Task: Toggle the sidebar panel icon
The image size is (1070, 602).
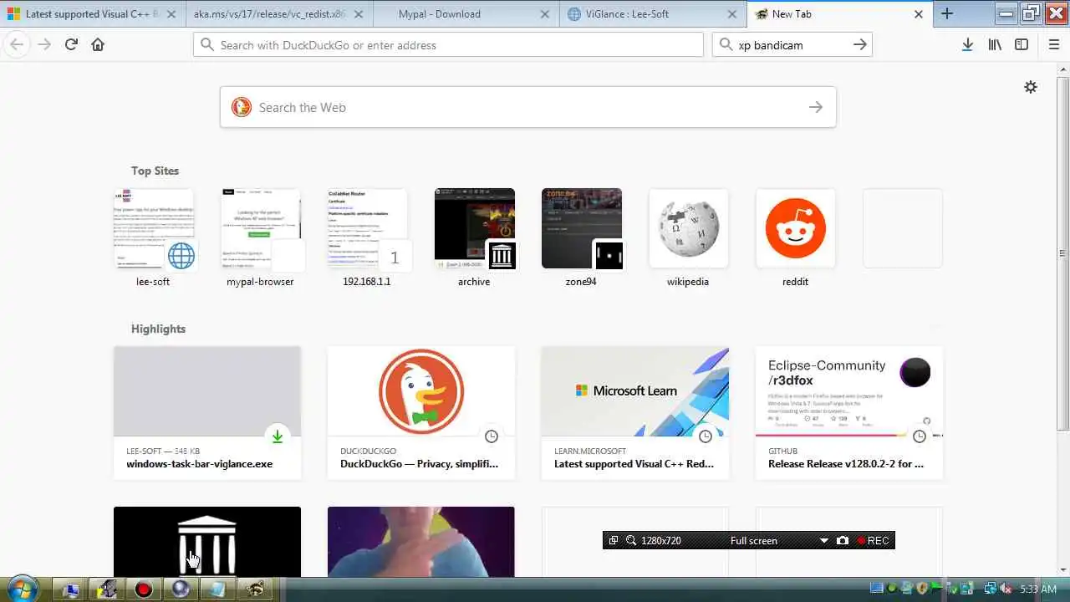Action: tap(1022, 44)
